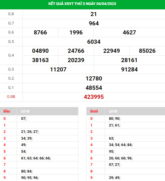Select Đầu row 6 lô tô values
Image resolution: width=165 pixels, height=181 pixels.
[x=36, y=158]
